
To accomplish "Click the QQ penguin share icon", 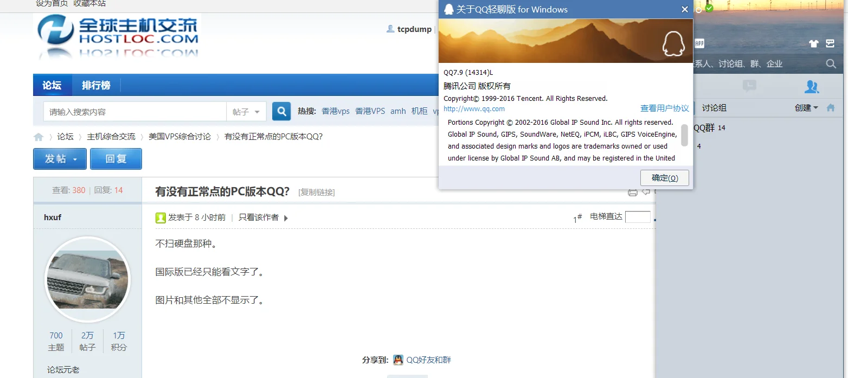I will (x=398, y=360).
